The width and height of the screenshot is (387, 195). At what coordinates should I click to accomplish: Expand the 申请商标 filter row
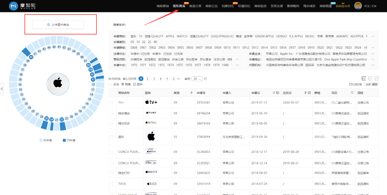pyautogui.click(x=372, y=36)
